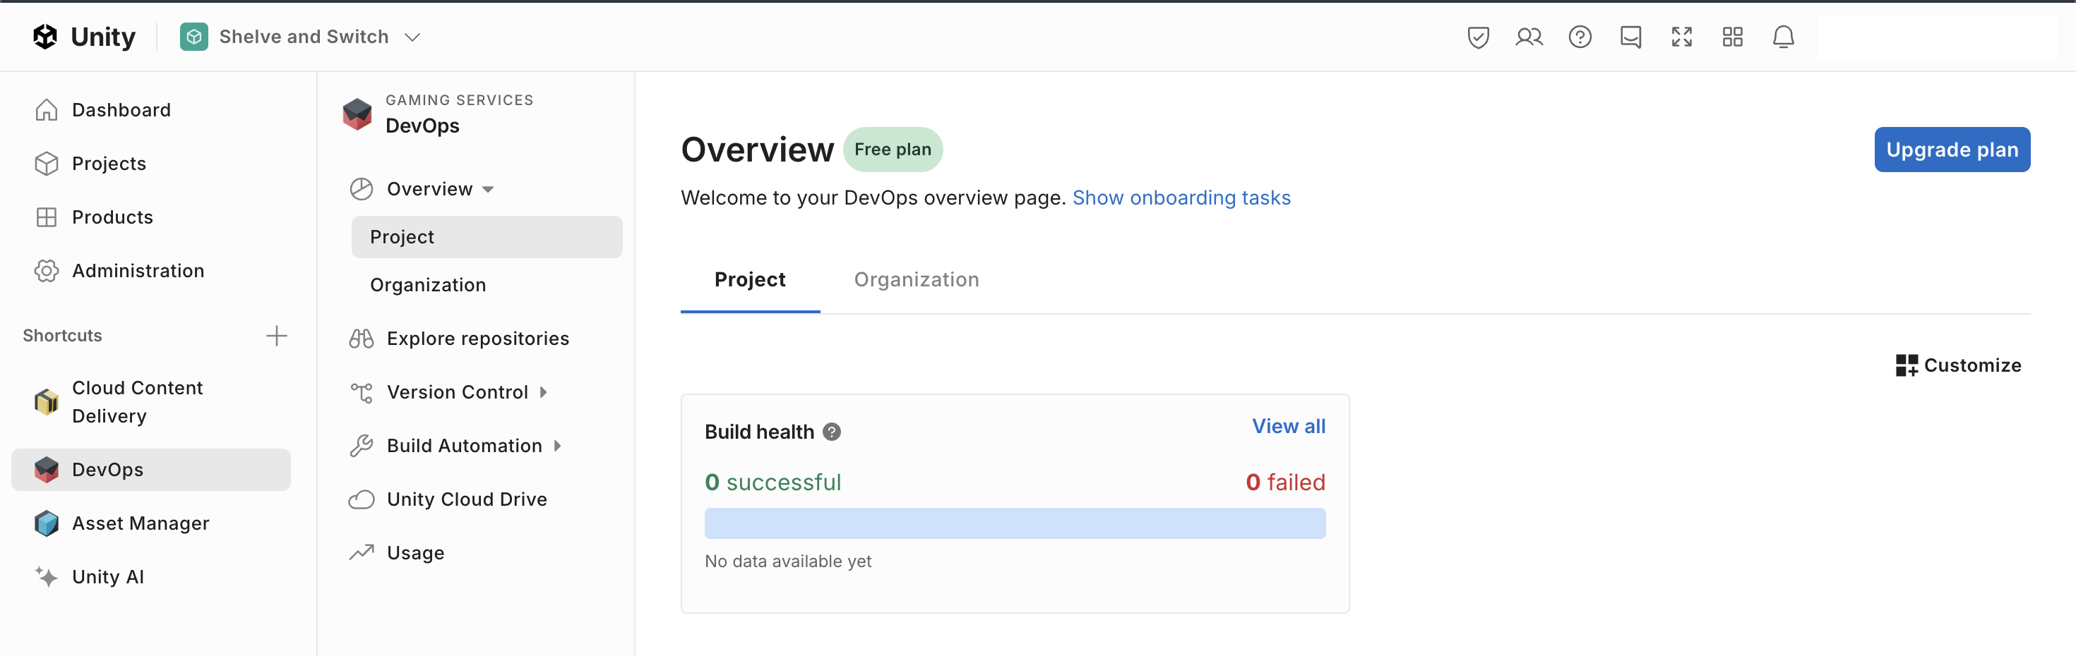Select the Project tab in Overview

[749, 279]
